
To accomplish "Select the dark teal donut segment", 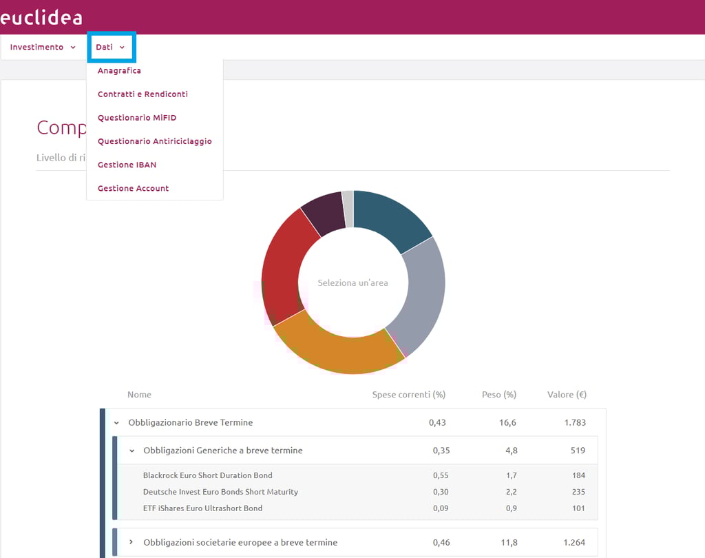I will tap(389, 217).
